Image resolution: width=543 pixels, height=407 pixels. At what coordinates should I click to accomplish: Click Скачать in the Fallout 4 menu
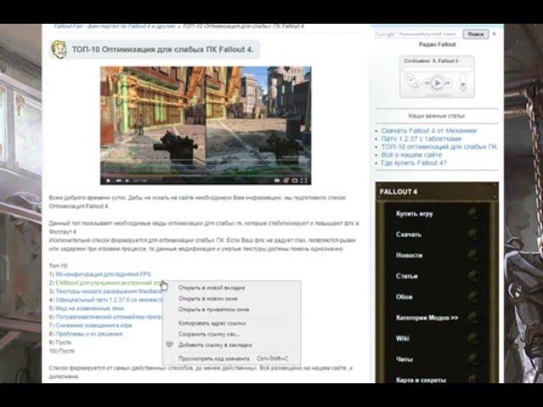[409, 234]
